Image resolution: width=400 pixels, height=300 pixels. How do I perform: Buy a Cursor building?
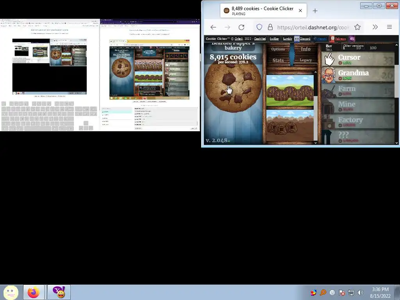coord(358,59)
